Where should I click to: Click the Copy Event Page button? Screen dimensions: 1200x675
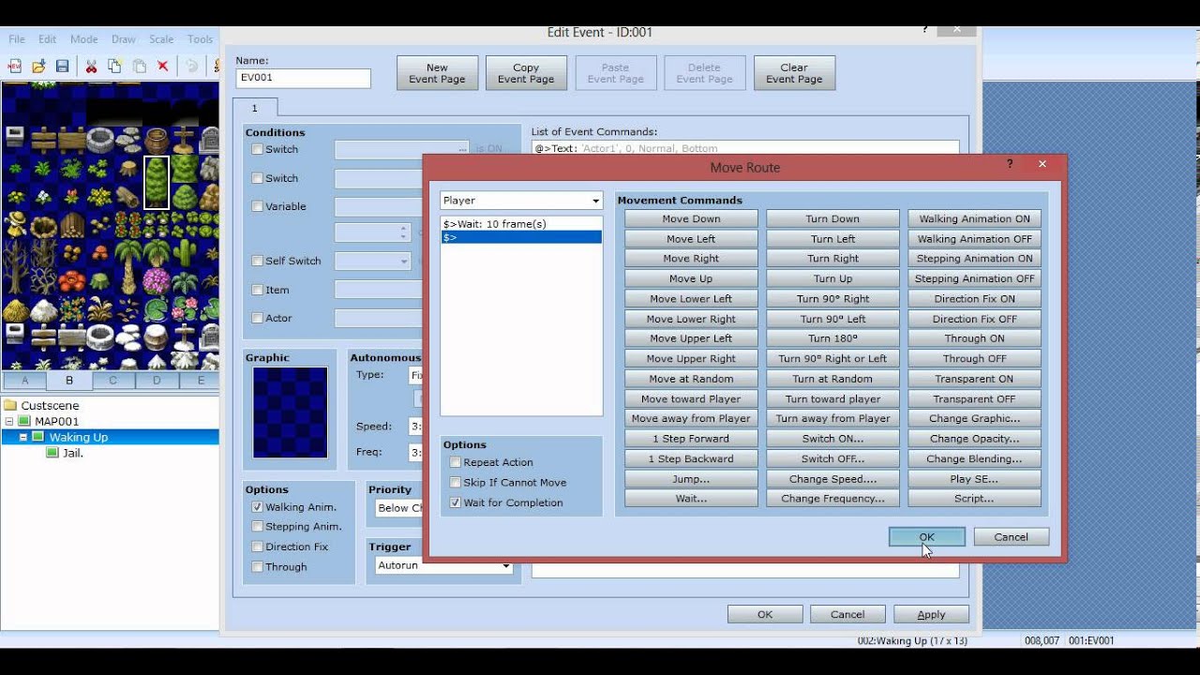[526, 73]
